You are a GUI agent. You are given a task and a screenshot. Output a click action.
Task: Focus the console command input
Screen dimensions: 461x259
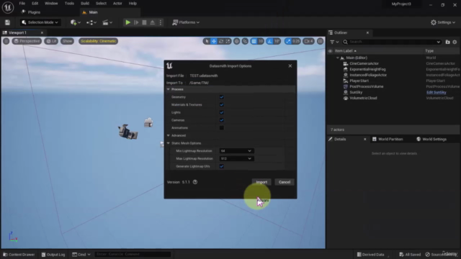133,254
